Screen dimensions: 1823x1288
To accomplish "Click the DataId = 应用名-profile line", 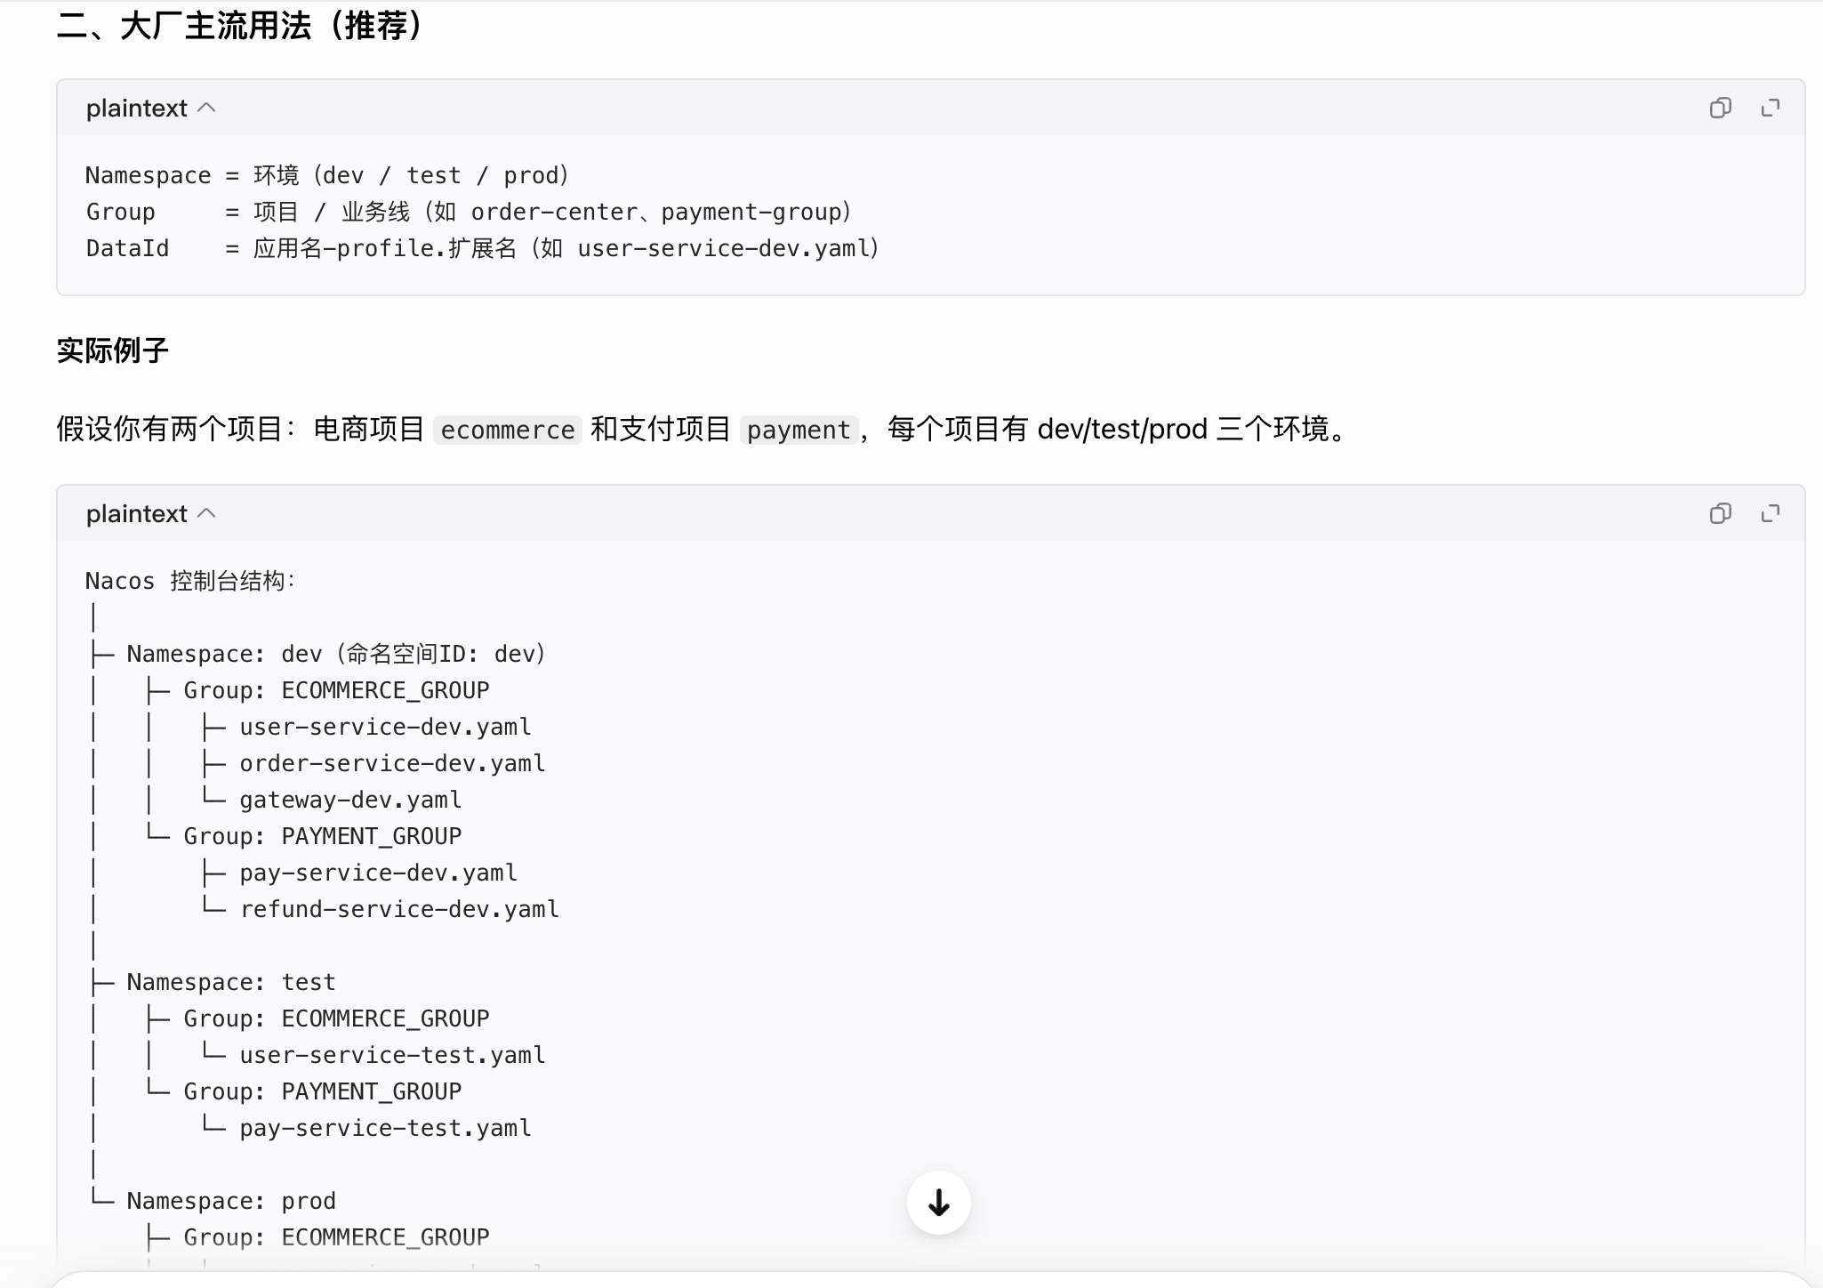I will click(x=483, y=248).
